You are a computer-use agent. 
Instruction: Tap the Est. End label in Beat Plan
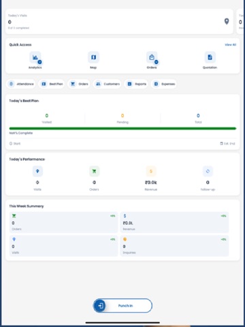tap(228, 144)
